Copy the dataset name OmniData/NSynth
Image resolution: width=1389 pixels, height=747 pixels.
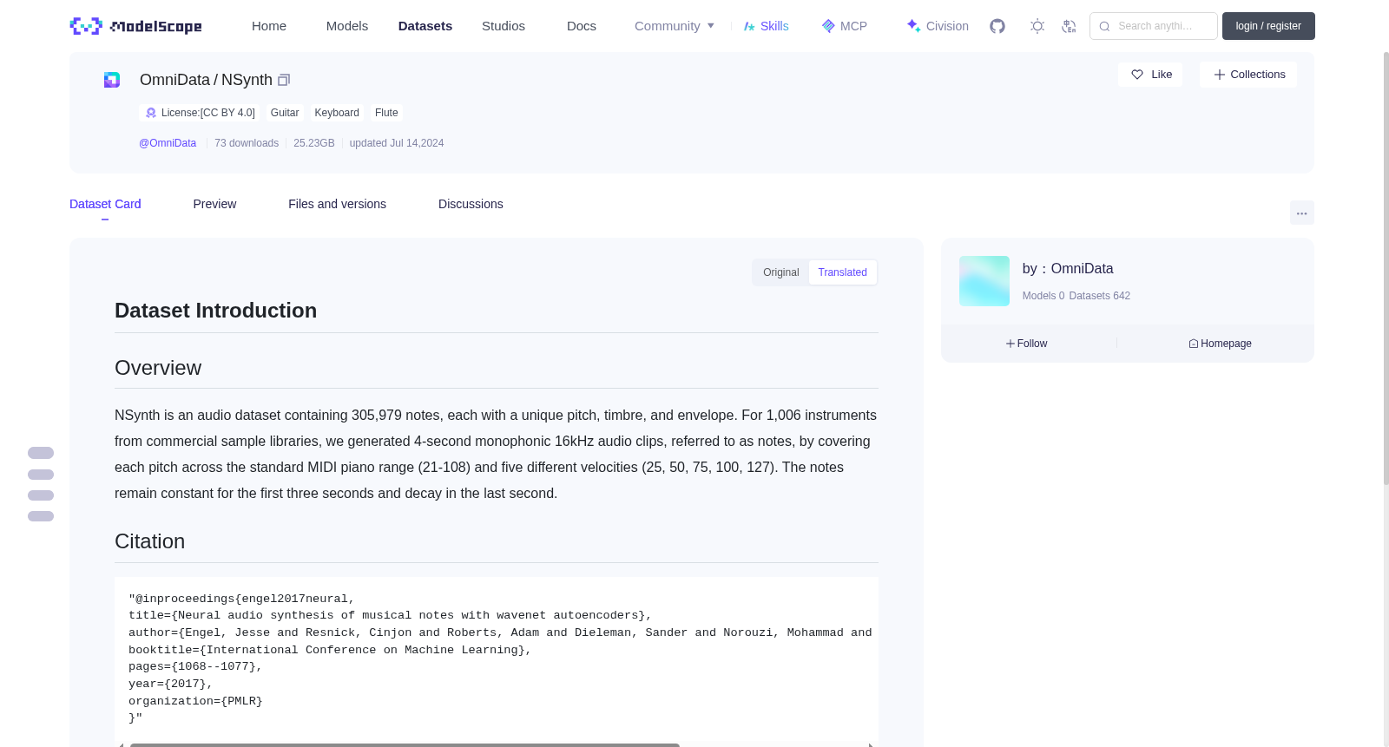(x=284, y=80)
